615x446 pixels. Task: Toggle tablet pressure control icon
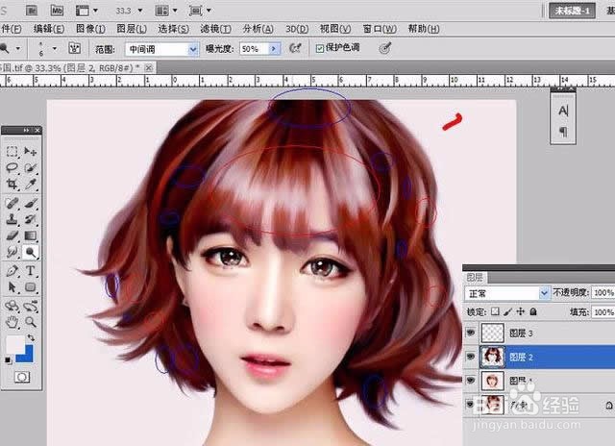[x=385, y=48]
